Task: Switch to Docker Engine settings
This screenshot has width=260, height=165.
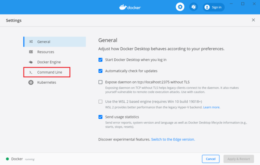Action: (54, 62)
